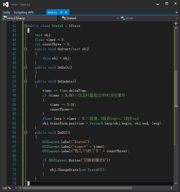The width and height of the screenshot is (180, 192).
Task: Click the vertical scrollbar down arrow
Action: 176,183
